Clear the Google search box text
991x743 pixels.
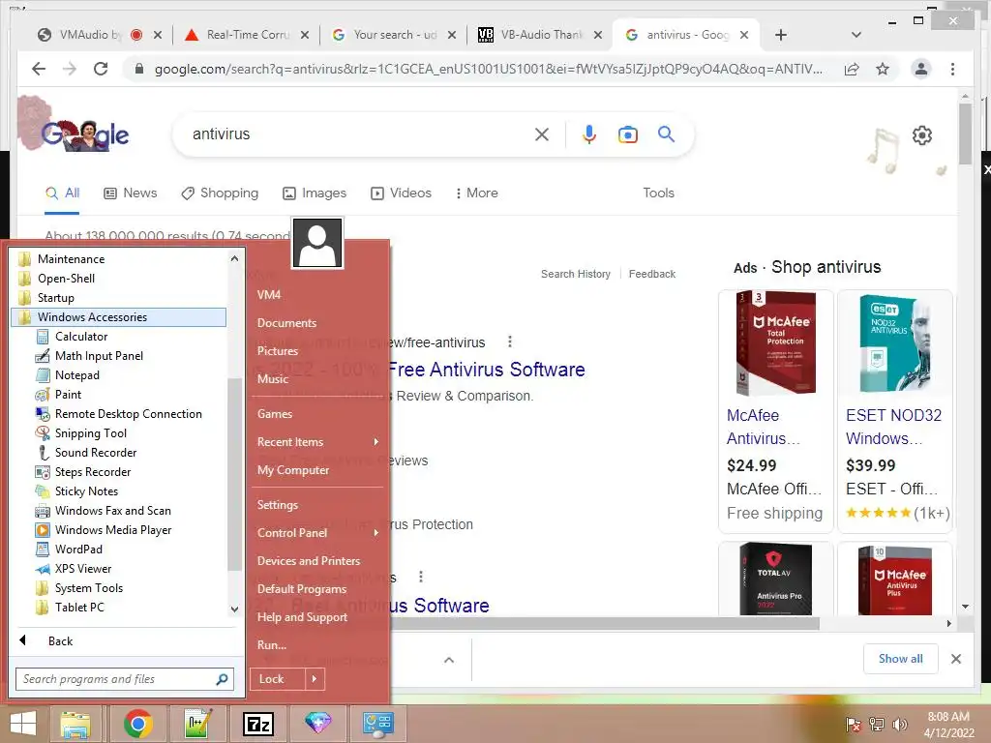[542, 134]
